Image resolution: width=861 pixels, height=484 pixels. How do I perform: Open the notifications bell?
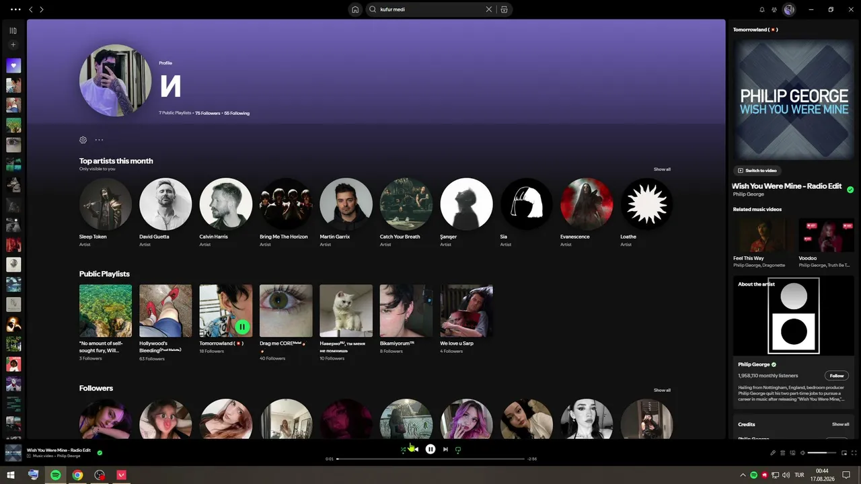point(762,9)
